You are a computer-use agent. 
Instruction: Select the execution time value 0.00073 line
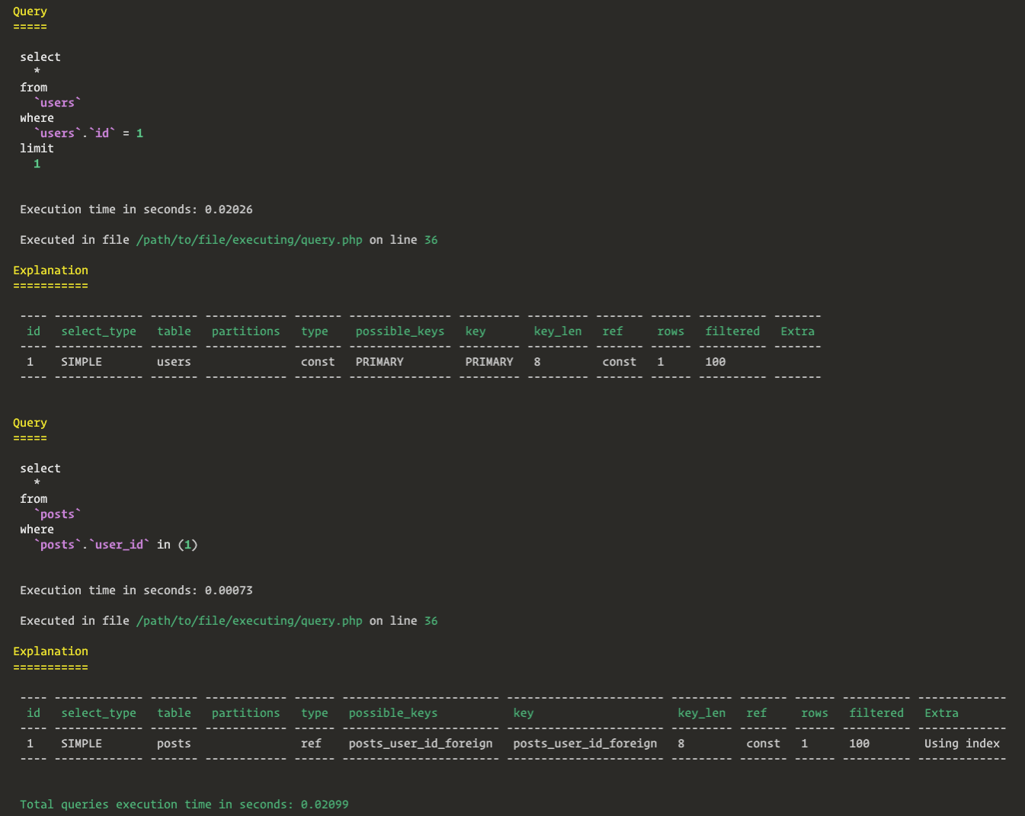click(136, 590)
